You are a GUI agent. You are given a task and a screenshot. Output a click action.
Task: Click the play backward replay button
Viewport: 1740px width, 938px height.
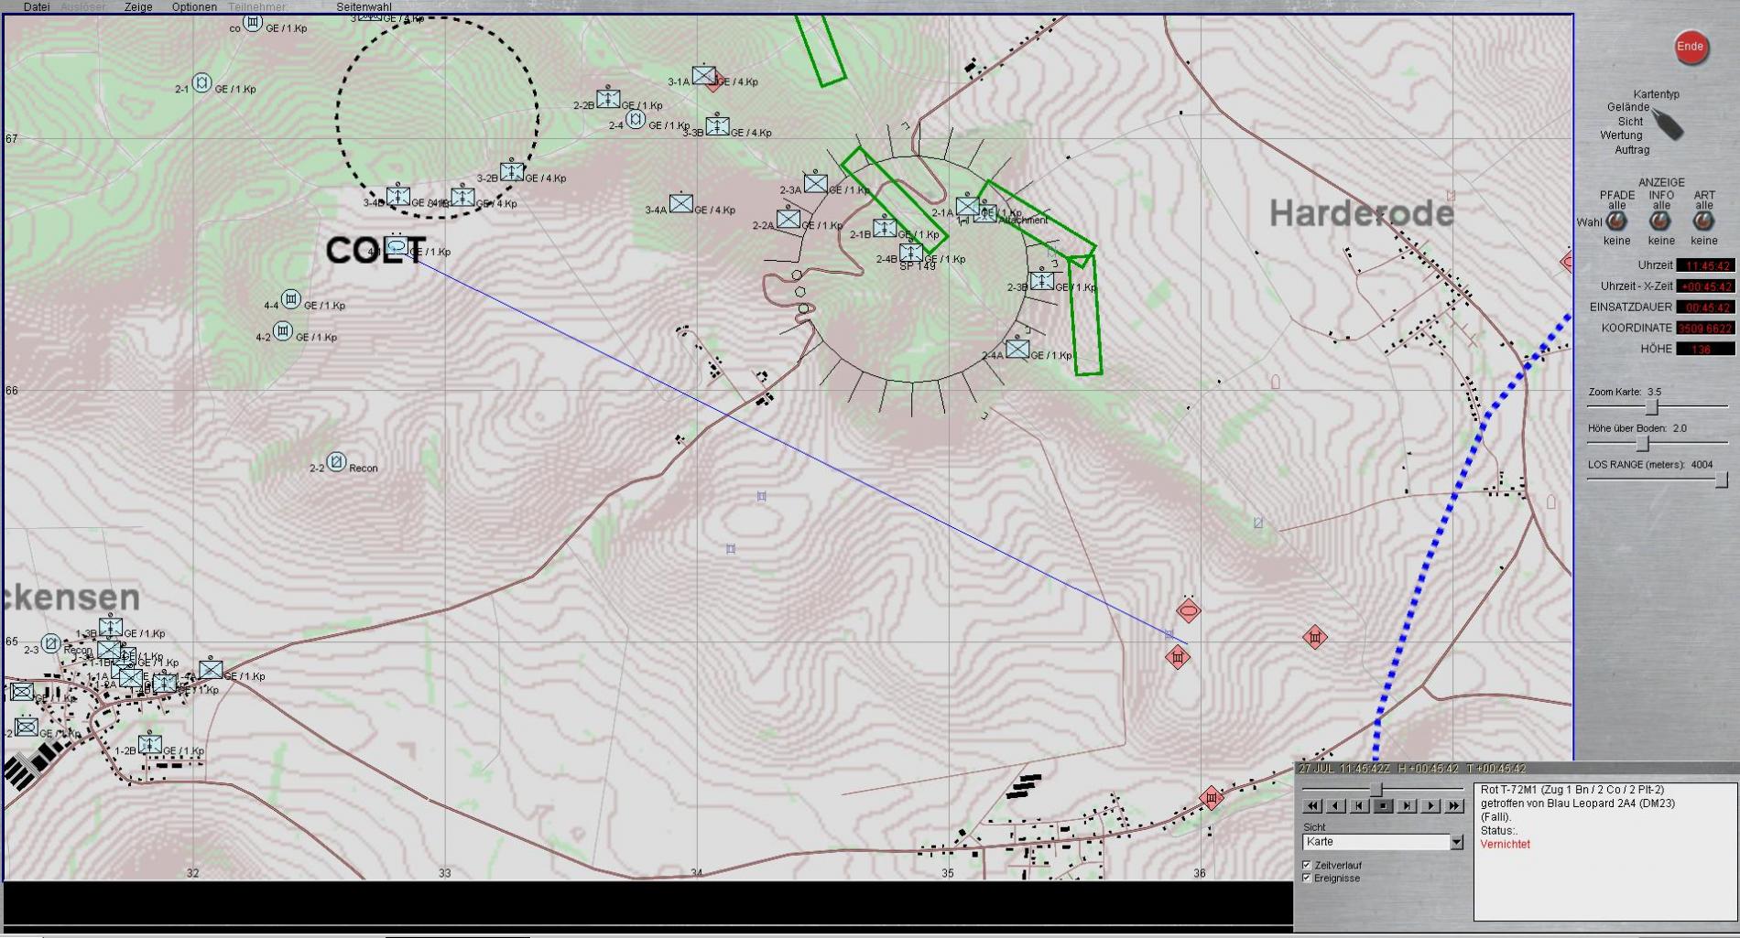click(1336, 806)
